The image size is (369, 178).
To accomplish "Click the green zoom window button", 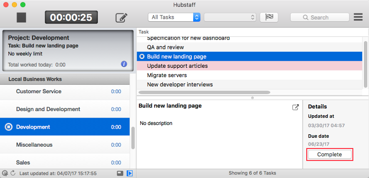I will pyautogui.click(x=23, y=5).
